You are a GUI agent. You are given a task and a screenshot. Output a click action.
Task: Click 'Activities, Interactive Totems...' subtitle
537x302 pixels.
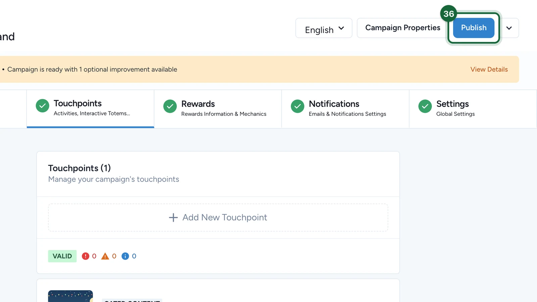pyautogui.click(x=92, y=113)
